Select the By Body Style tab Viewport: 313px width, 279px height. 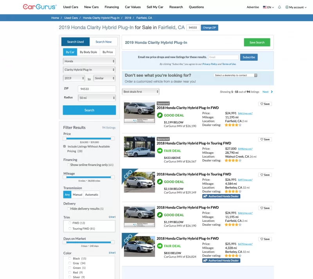point(88,52)
